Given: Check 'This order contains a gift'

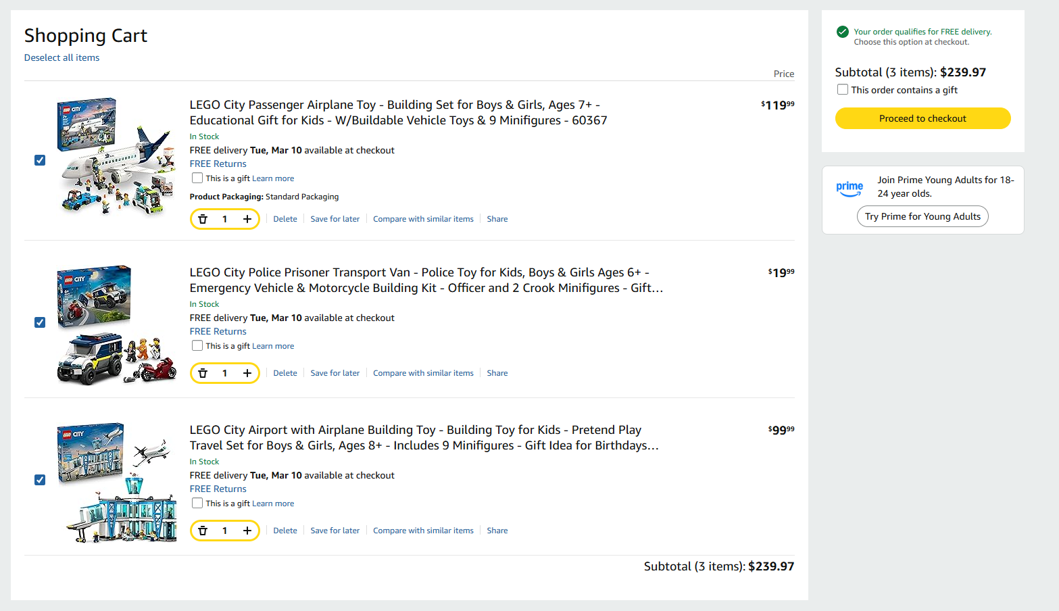Looking at the screenshot, I should [x=843, y=90].
